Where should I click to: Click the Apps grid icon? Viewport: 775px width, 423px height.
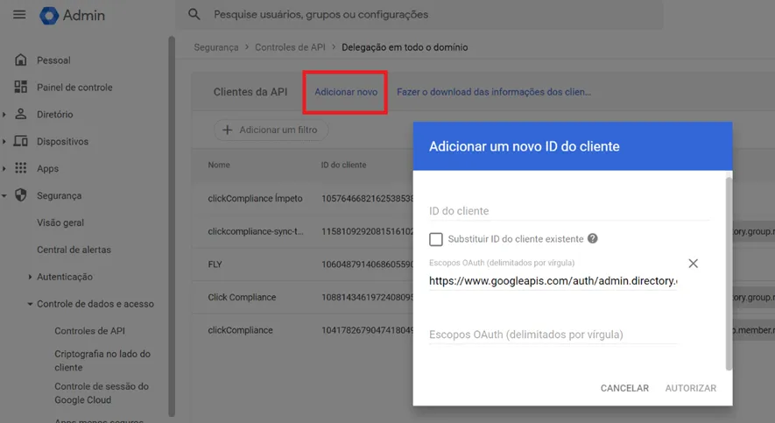click(21, 168)
